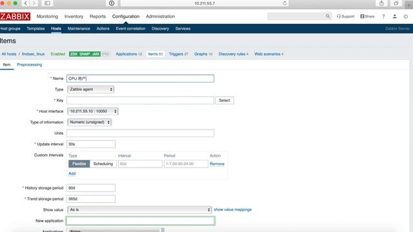Open the Discovery rules 4 link

click(234, 54)
